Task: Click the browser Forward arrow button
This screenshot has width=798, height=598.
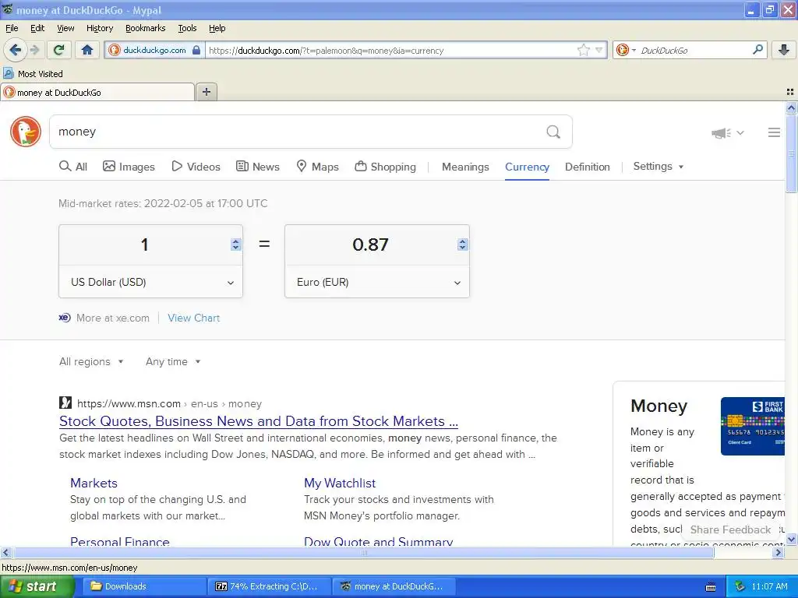Action: pyautogui.click(x=34, y=50)
